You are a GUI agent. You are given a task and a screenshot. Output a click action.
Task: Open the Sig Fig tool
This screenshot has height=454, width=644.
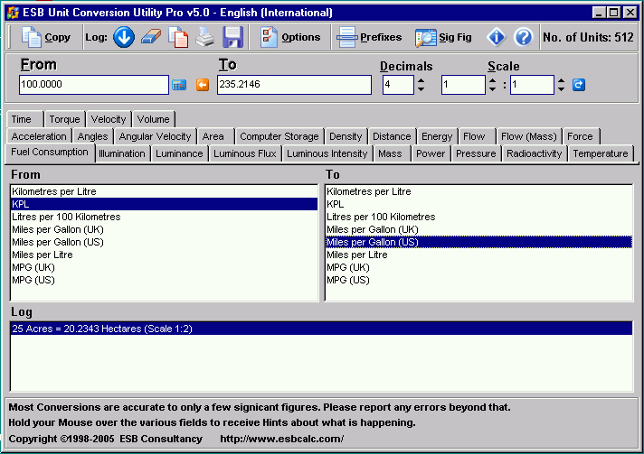[443, 37]
